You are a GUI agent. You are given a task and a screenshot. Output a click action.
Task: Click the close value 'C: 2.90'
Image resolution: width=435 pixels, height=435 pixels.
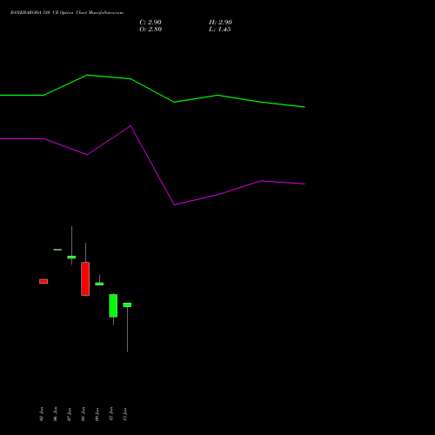point(151,23)
